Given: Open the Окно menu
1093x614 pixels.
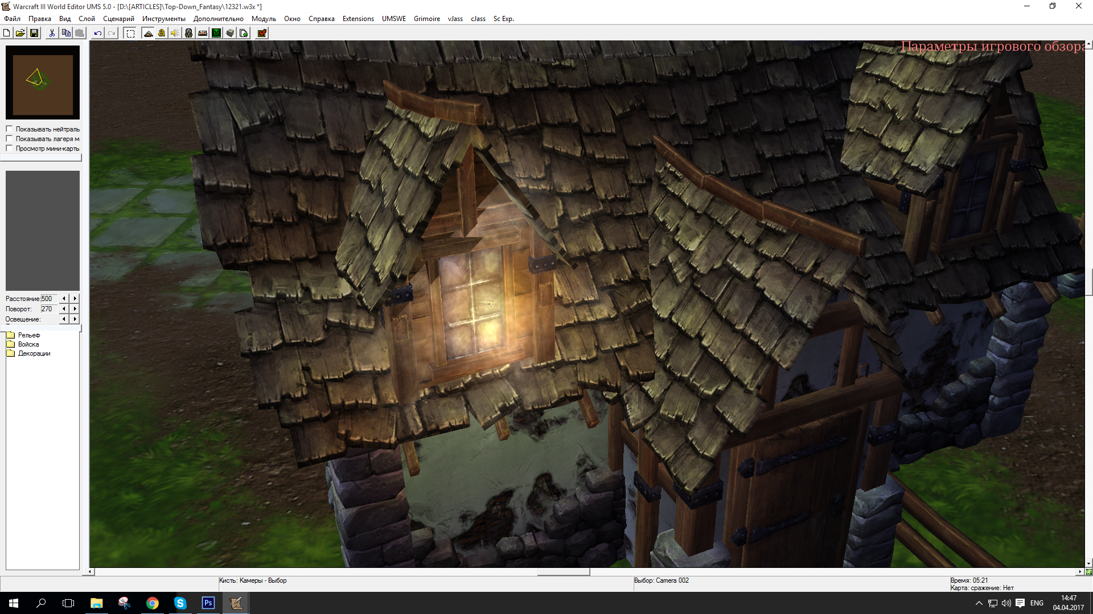Looking at the screenshot, I should click(292, 19).
